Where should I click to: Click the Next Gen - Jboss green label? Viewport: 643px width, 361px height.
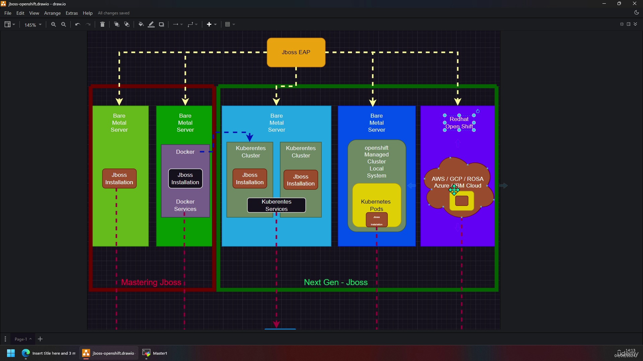pyautogui.click(x=336, y=282)
